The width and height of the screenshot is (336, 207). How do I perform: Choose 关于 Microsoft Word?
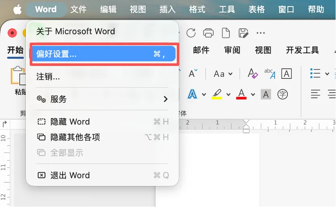point(103,32)
